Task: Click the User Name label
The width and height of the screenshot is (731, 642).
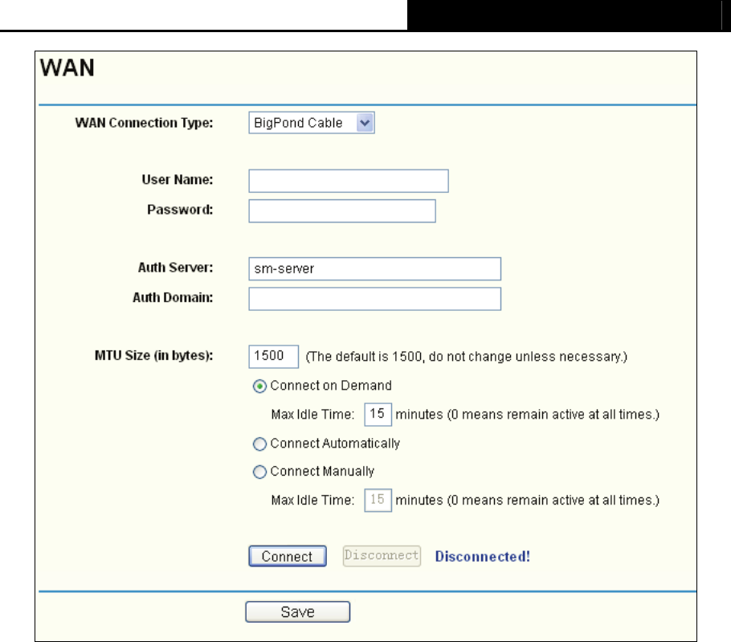Action: click(x=178, y=180)
